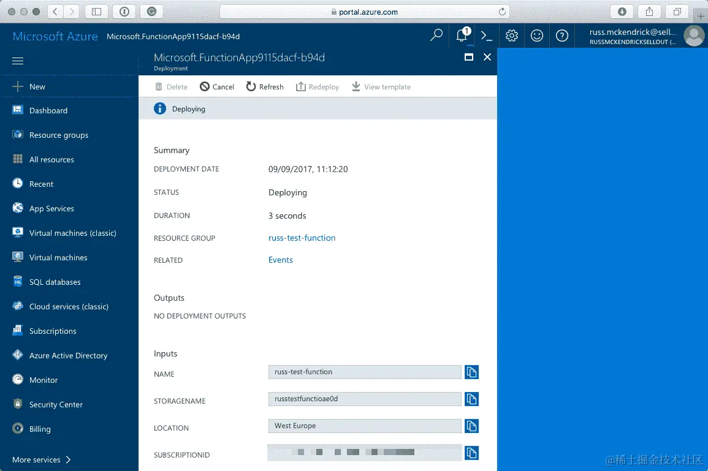Click the portal.azure.com address bar

click(365, 12)
